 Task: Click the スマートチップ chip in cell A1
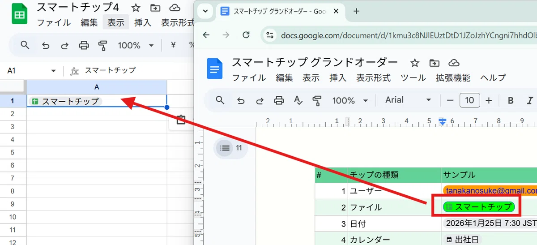pyautogui.click(x=65, y=101)
